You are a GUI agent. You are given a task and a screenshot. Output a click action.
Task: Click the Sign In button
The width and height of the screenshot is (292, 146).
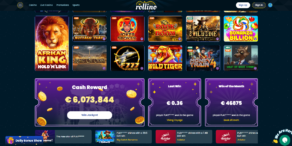259,5
